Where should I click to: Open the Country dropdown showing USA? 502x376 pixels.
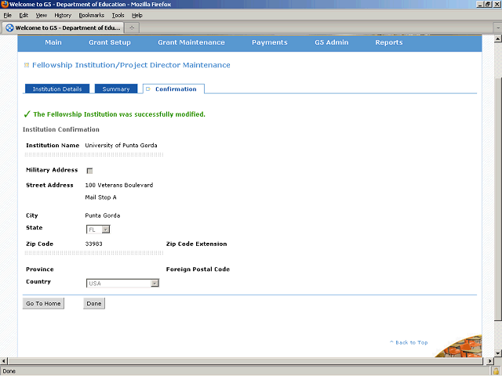(x=122, y=284)
